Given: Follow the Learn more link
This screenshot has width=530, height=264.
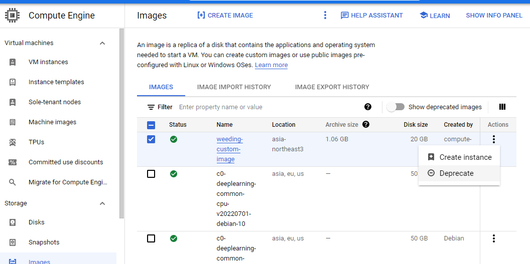Looking at the screenshot, I should (x=271, y=65).
